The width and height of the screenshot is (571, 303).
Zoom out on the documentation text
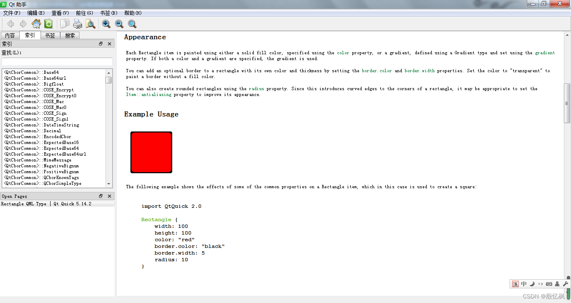(x=119, y=24)
